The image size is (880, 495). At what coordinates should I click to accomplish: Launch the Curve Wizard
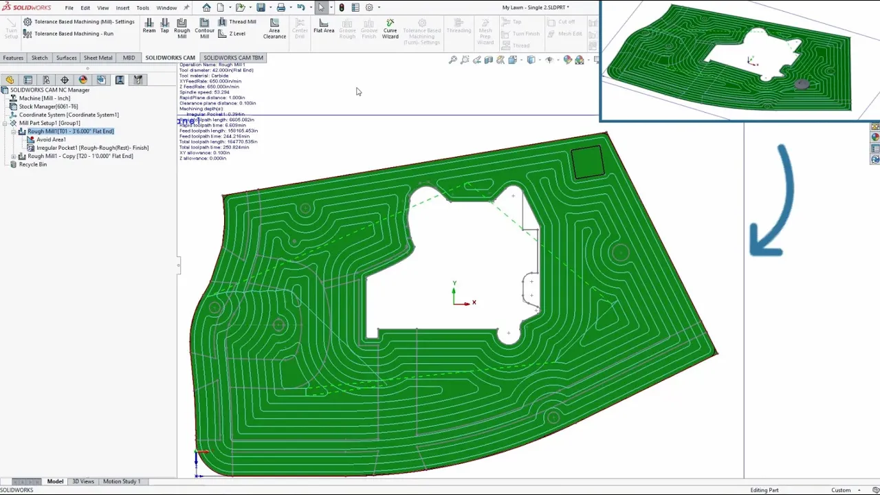390,29
